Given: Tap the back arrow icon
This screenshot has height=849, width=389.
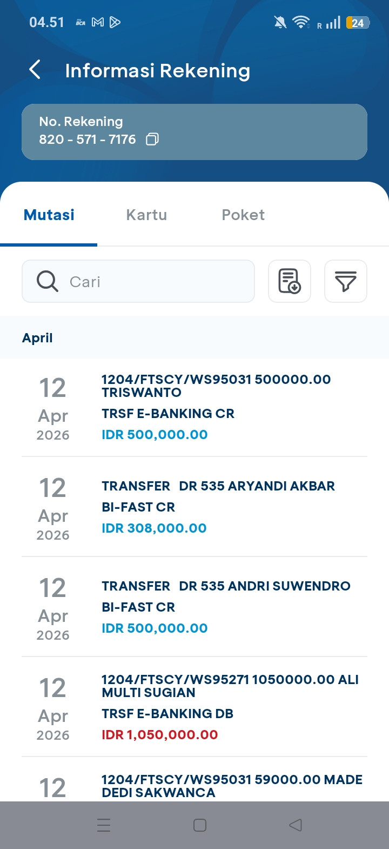Looking at the screenshot, I should tap(35, 70).
